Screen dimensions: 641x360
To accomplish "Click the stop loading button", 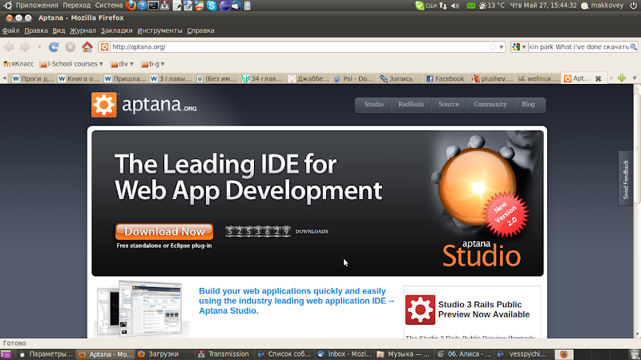I will pos(71,47).
